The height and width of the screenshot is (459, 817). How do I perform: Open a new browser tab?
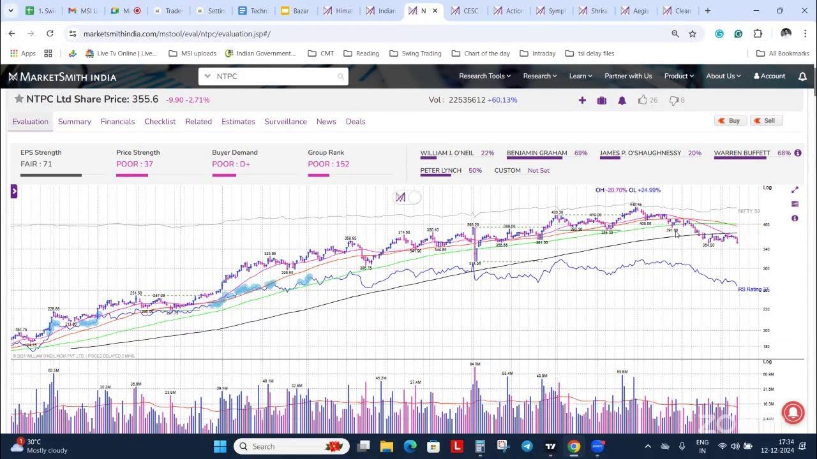pos(707,11)
